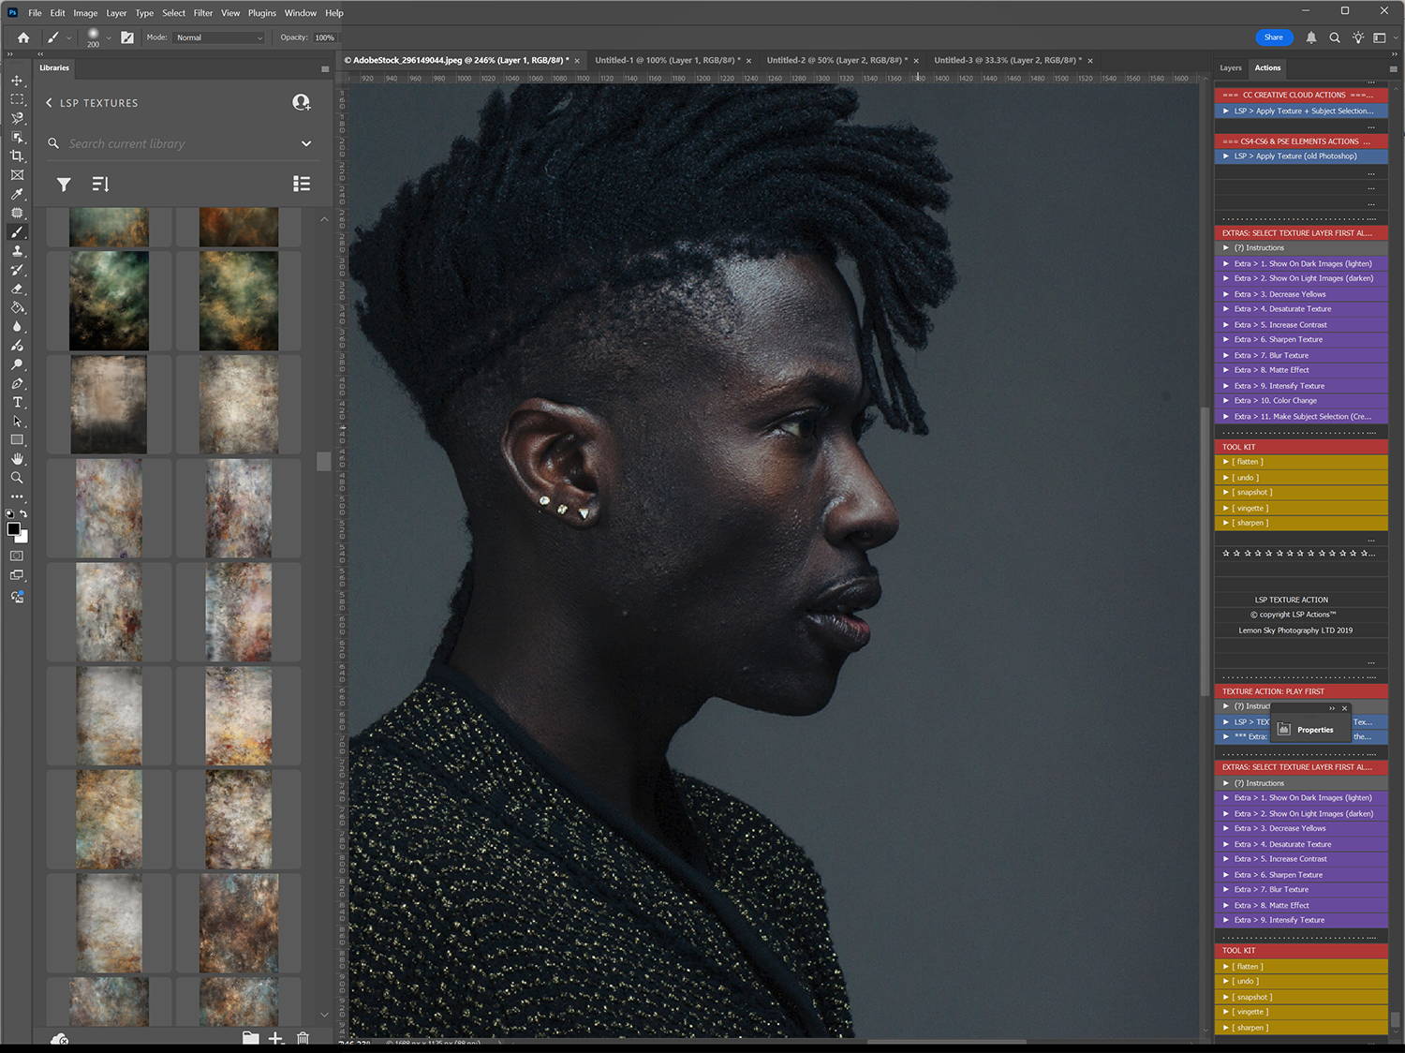The image size is (1405, 1053).
Task: Select the Eyedropper tool
Action: point(17,194)
